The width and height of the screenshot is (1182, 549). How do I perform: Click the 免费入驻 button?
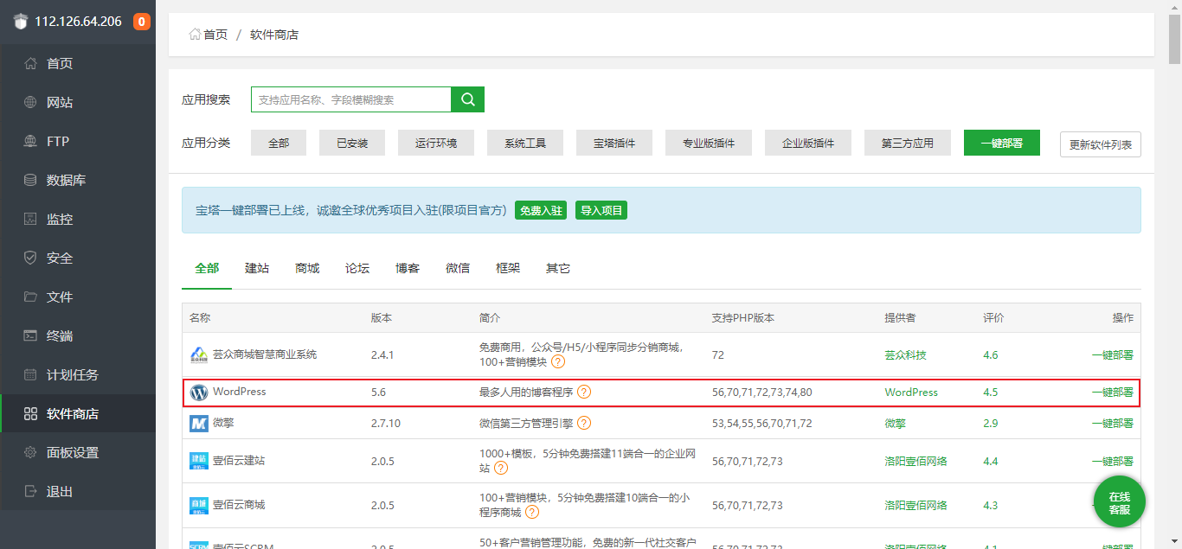[x=541, y=210]
